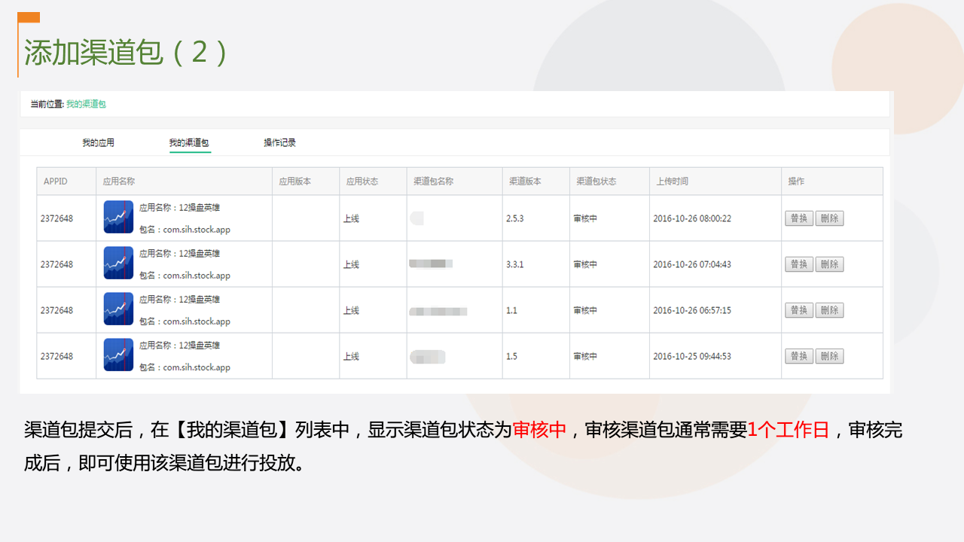Click the 操作 column header
Image resolution: width=964 pixels, height=542 pixels.
[796, 181]
